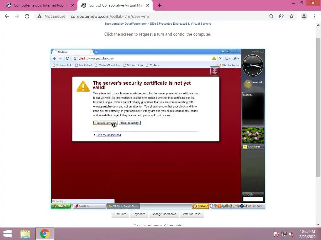
Task: Click the 3:17 AM clock in VM tray
Action: tap(257, 206)
